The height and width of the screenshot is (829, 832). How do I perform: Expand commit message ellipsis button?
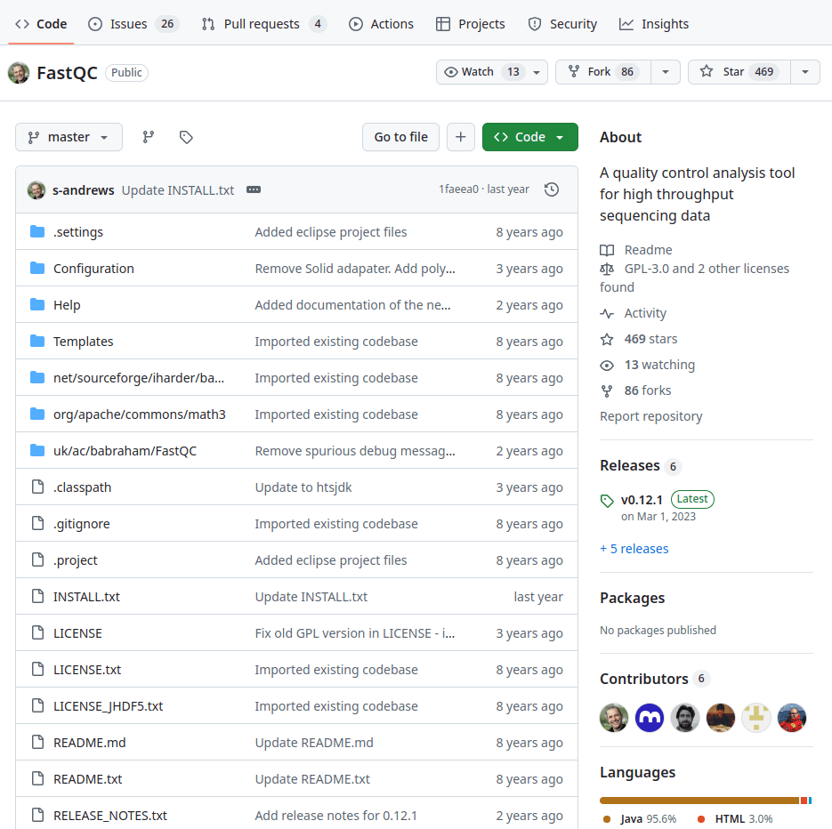[254, 189]
